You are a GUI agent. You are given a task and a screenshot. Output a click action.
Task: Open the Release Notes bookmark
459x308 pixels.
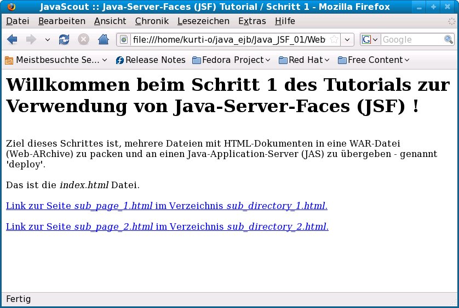[151, 60]
